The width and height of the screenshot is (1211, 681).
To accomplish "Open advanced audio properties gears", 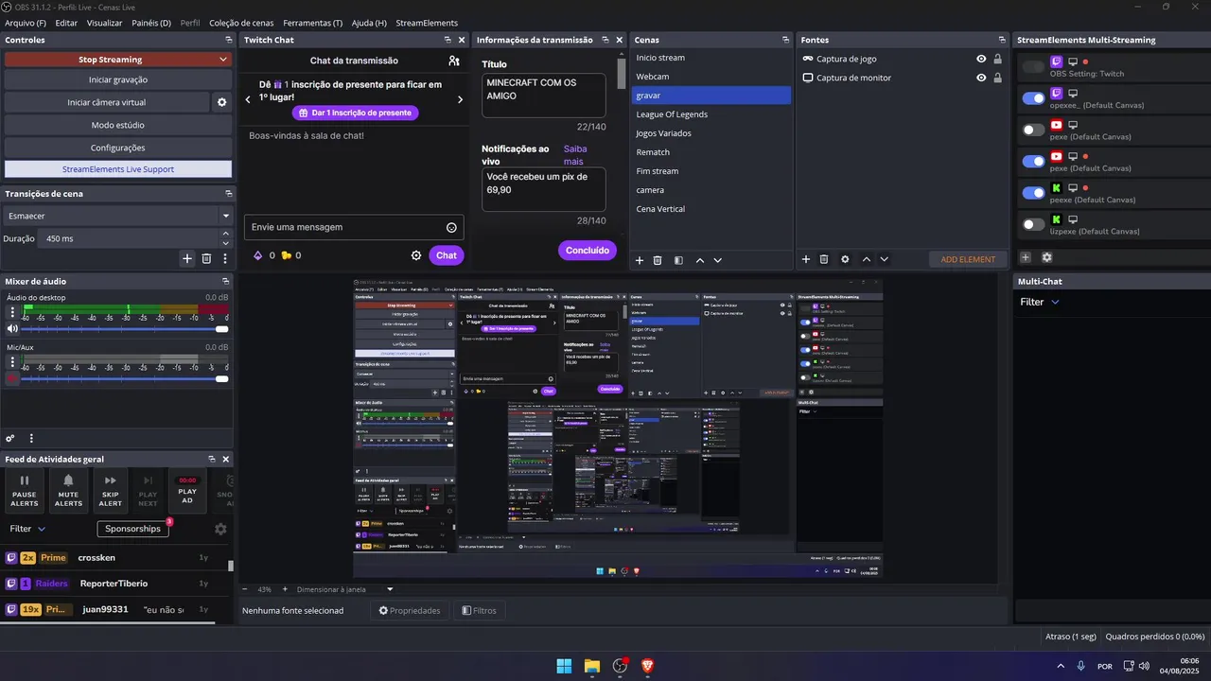I will point(10,438).
